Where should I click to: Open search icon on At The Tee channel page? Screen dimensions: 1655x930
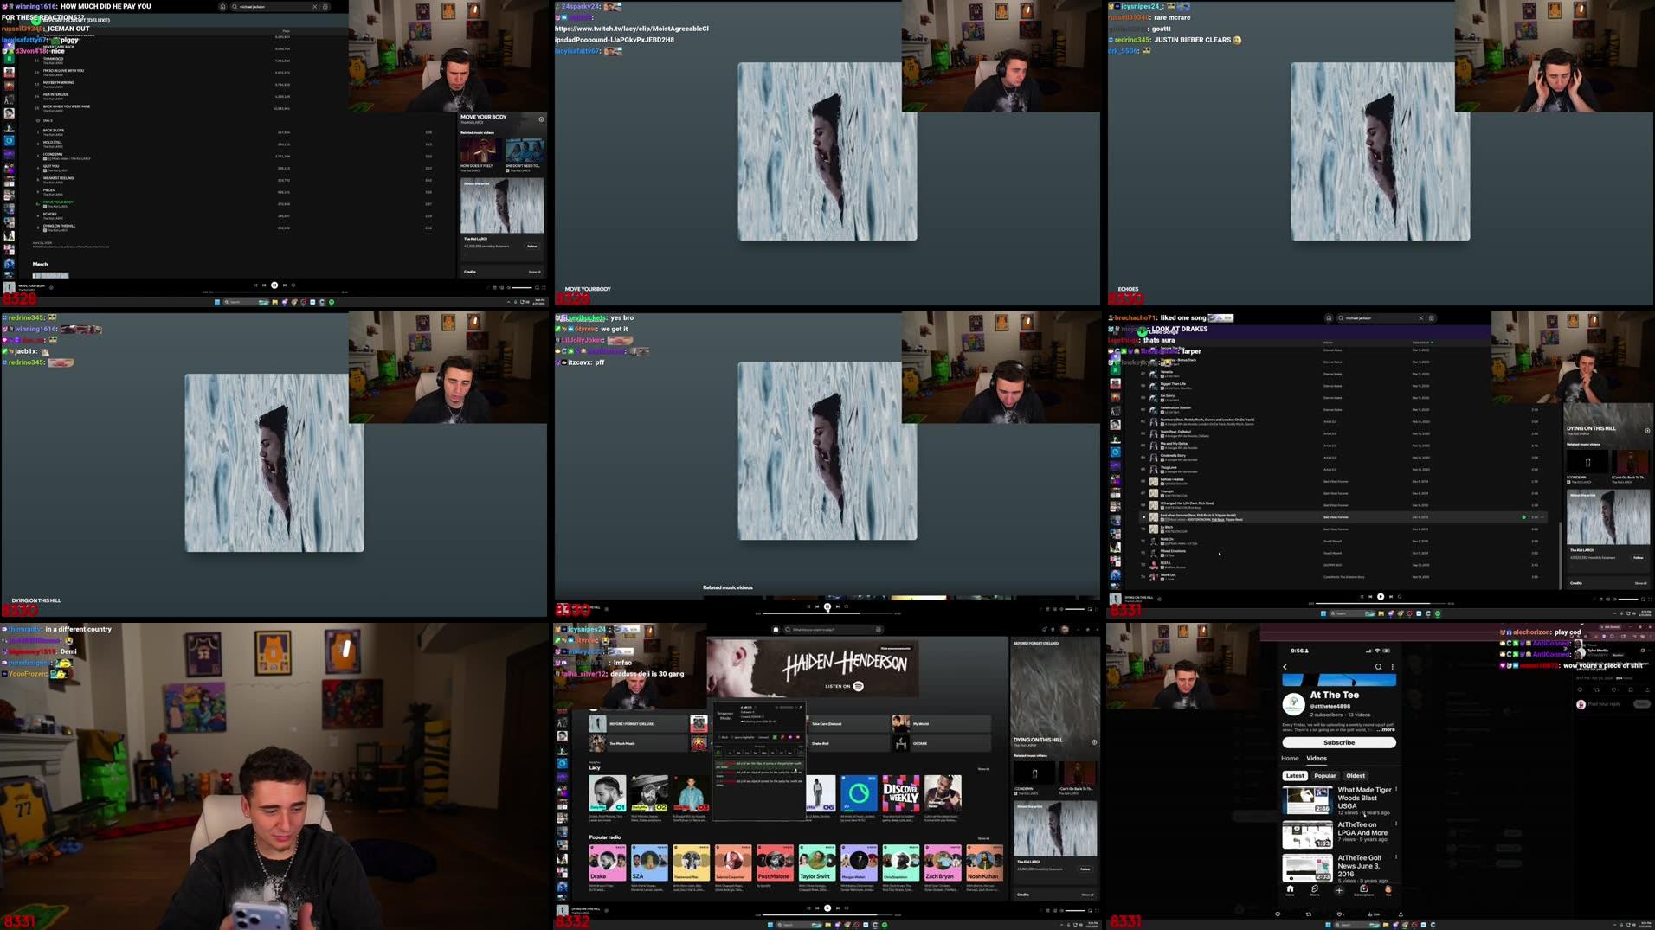(1378, 667)
